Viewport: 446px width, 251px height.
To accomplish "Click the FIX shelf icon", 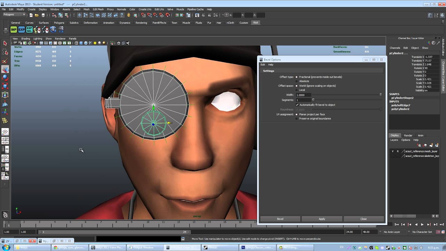I will [61, 30].
